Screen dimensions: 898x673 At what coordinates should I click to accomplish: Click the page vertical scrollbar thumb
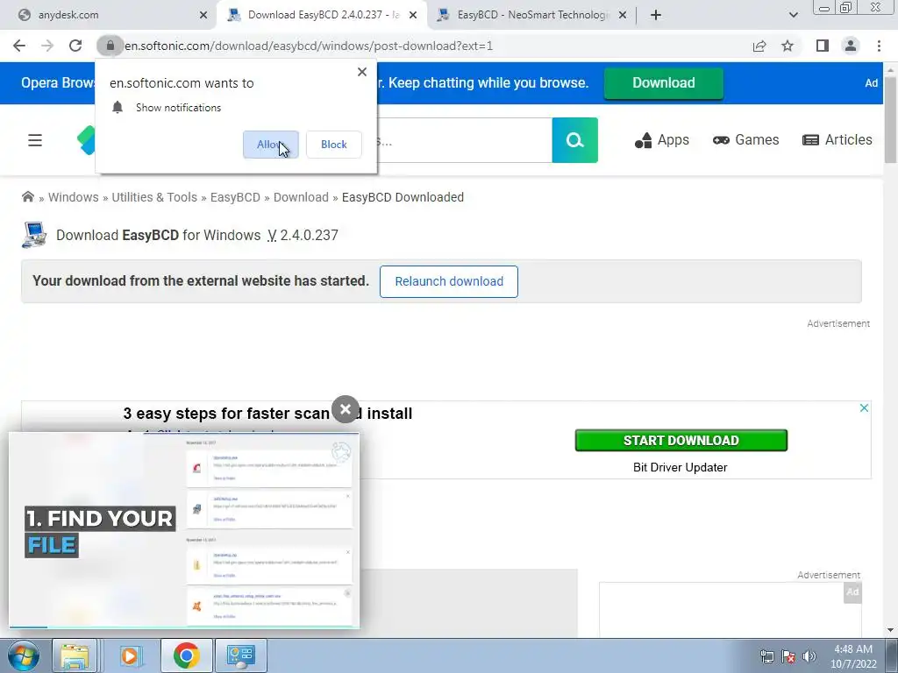pos(891,119)
